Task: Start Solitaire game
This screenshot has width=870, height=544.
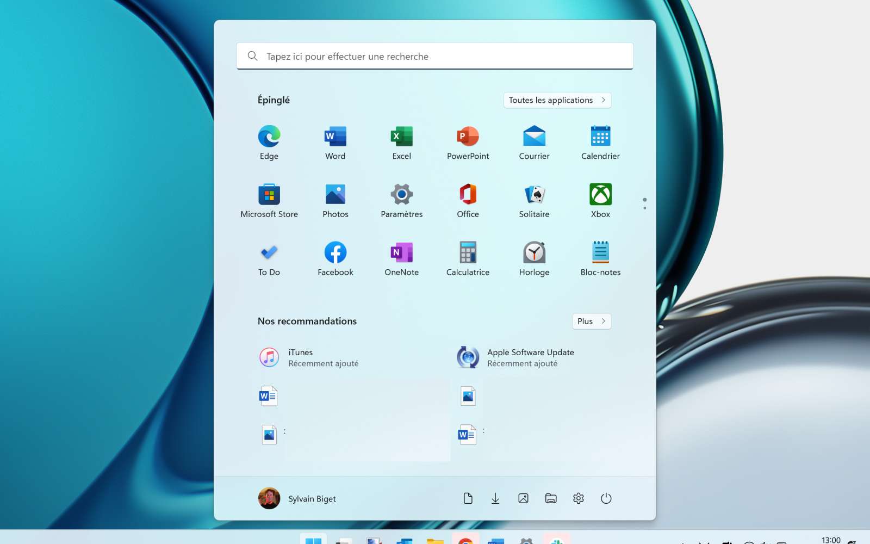Action: 535,201
